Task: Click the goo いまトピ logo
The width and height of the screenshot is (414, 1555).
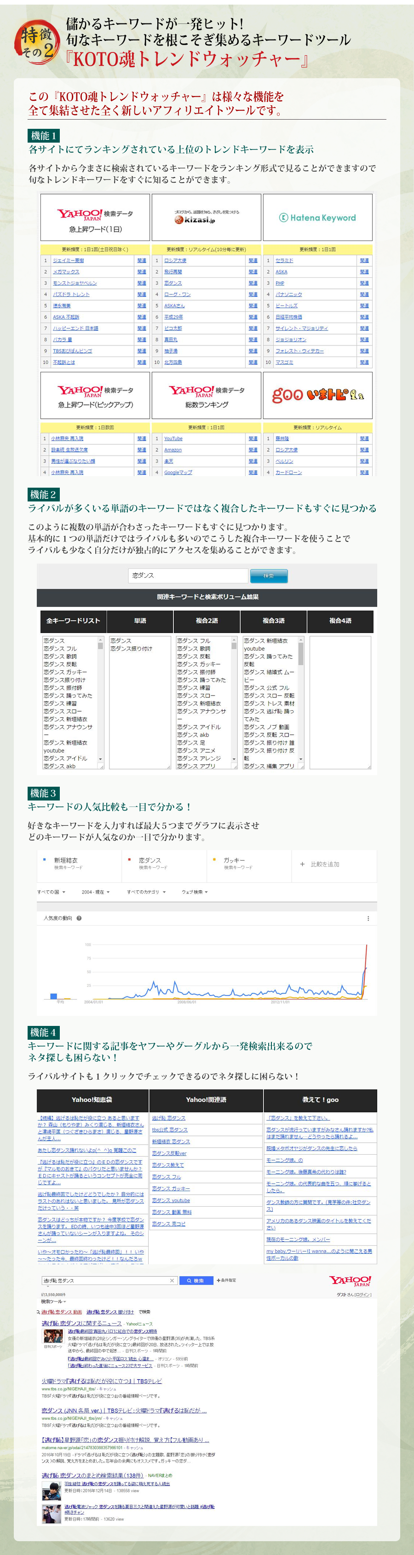Action: pos(317,395)
